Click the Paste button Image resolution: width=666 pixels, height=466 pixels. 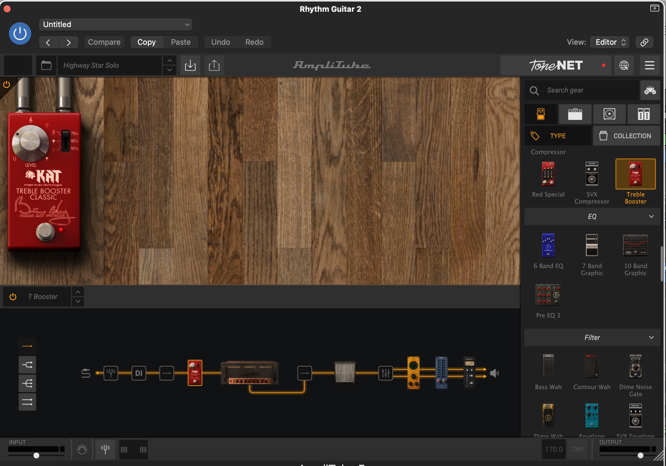[181, 42]
